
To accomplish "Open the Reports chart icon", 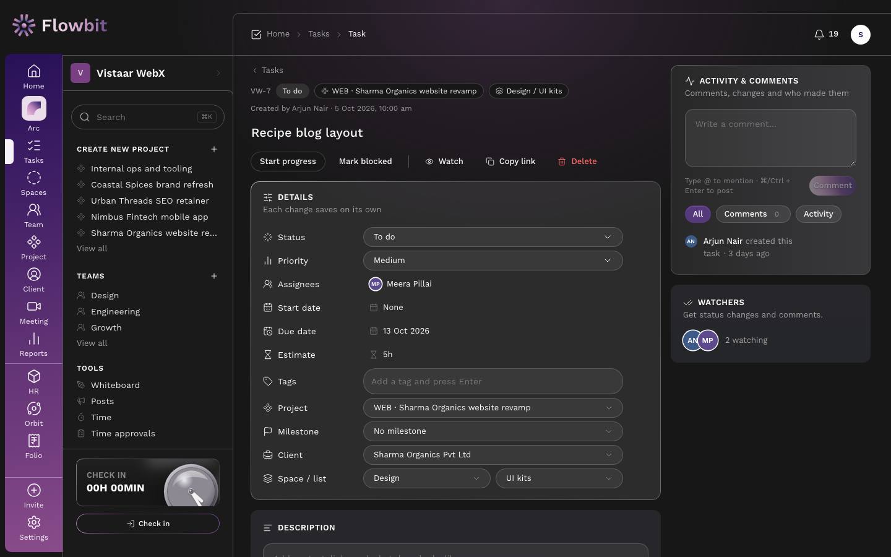I will pyautogui.click(x=33, y=339).
